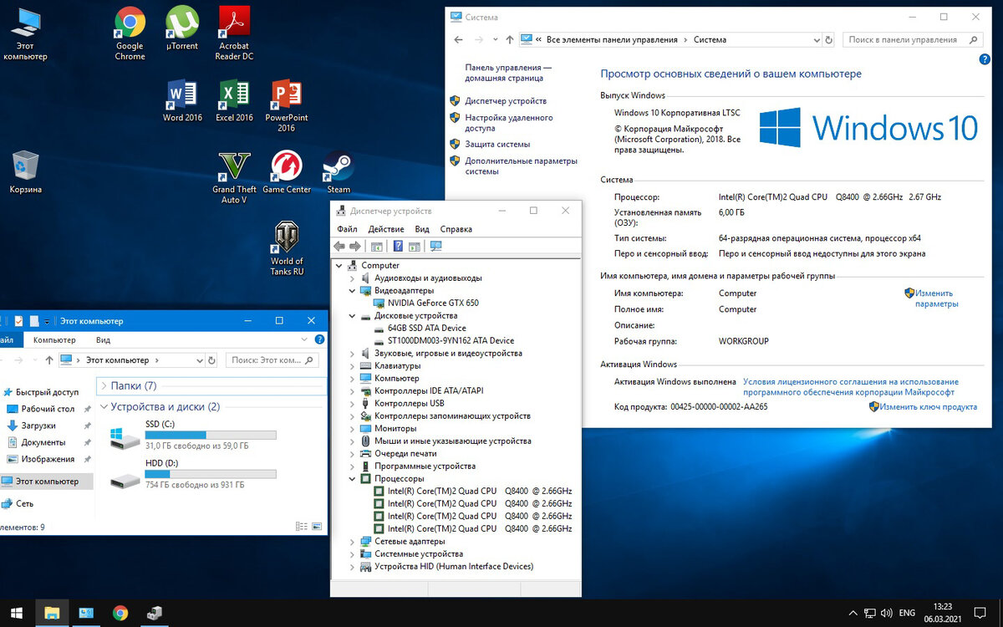Click Изменить параметры link
This screenshot has width=1003, height=627.
pyautogui.click(x=934, y=298)
